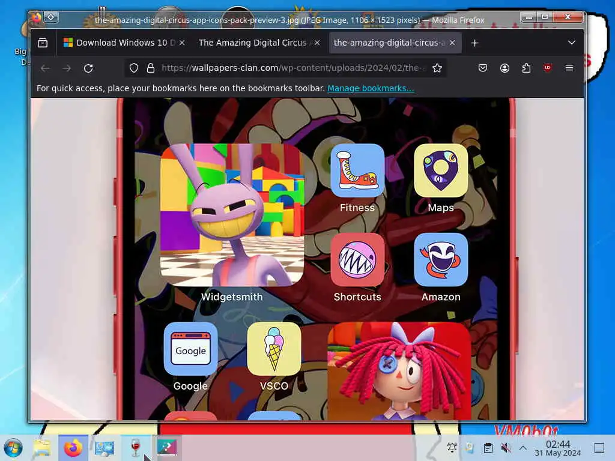Click the red-haired Ragatha doll widget image
Viewport: 615px width, 461px height.
coord(399,371)
